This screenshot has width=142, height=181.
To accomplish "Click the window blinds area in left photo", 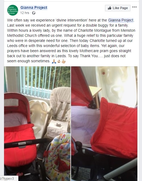I will [x=44, y=81].
